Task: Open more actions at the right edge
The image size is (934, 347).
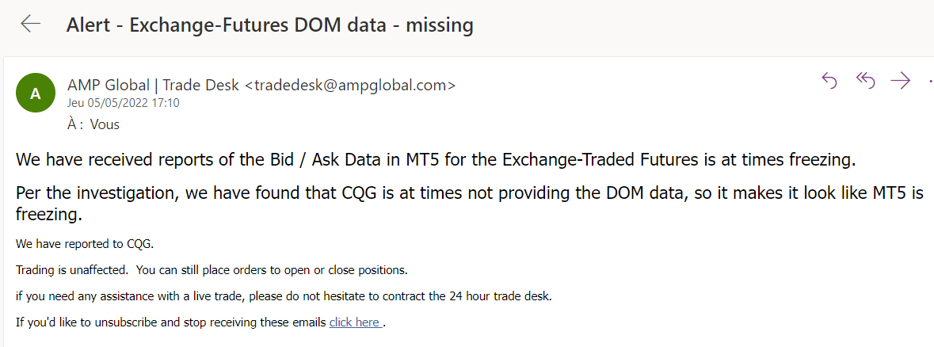Action: (x=930, y=80)
